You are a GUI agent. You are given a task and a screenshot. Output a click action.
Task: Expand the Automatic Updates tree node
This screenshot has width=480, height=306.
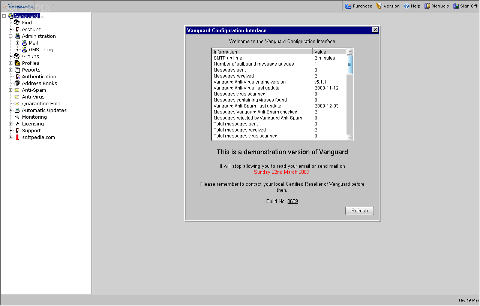[11, 110]
